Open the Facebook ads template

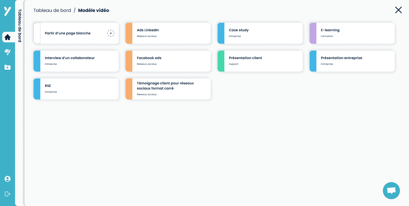click(x=168, y=61)
